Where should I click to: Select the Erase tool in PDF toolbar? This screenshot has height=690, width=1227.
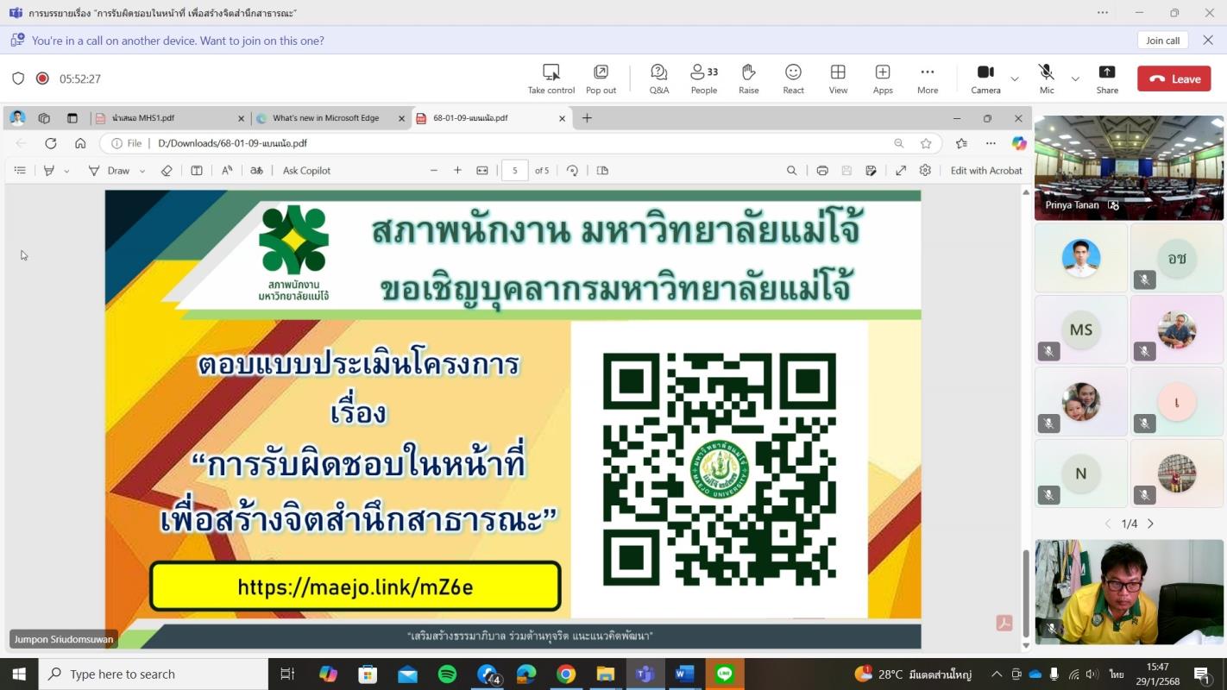167,171
